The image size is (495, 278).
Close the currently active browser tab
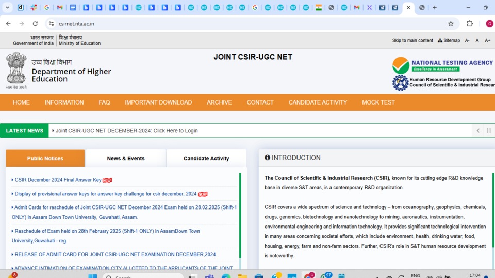408,8
